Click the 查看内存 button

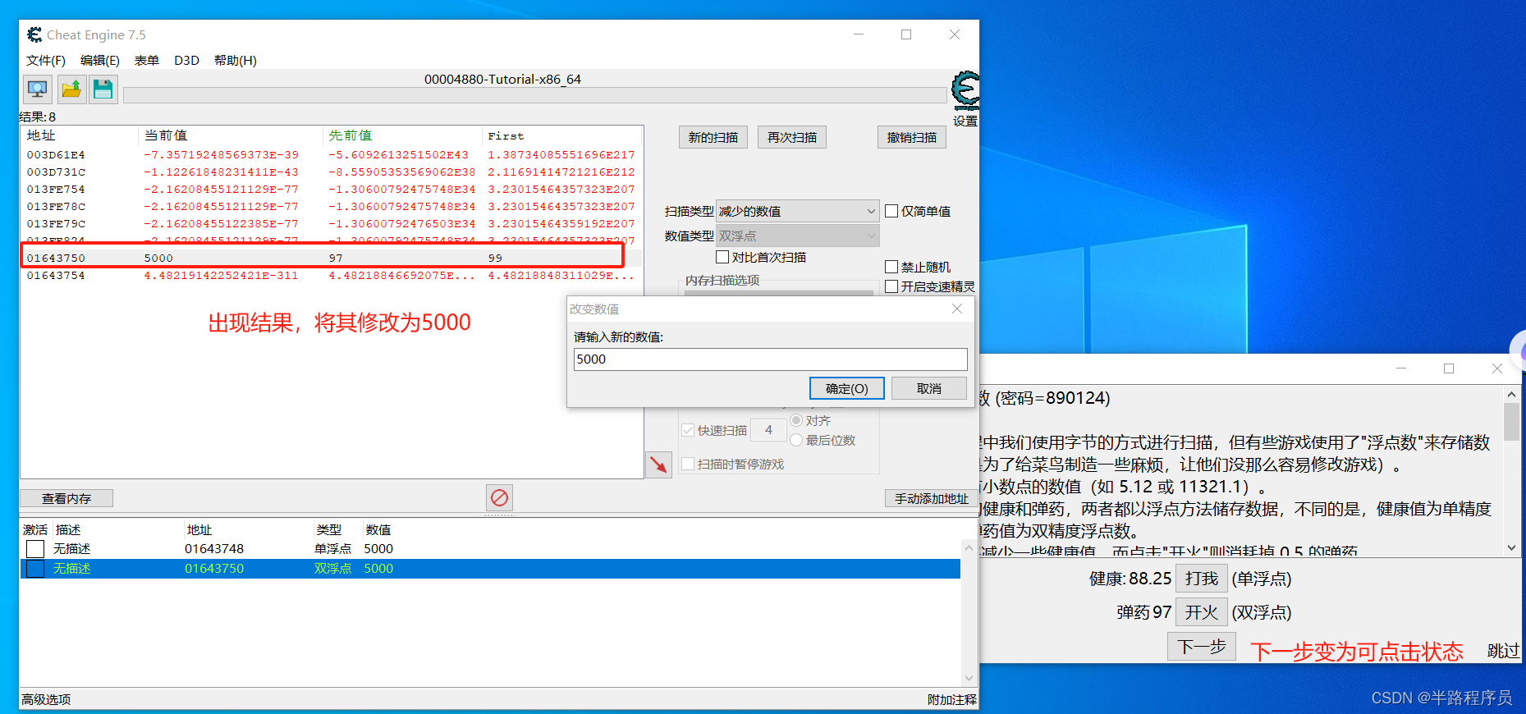[66, 498]
